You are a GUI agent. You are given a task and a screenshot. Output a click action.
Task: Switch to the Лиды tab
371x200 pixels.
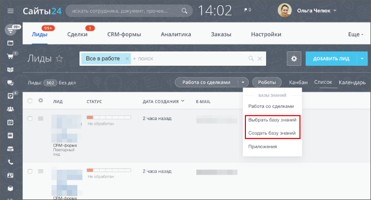click(x=40, y=34)
